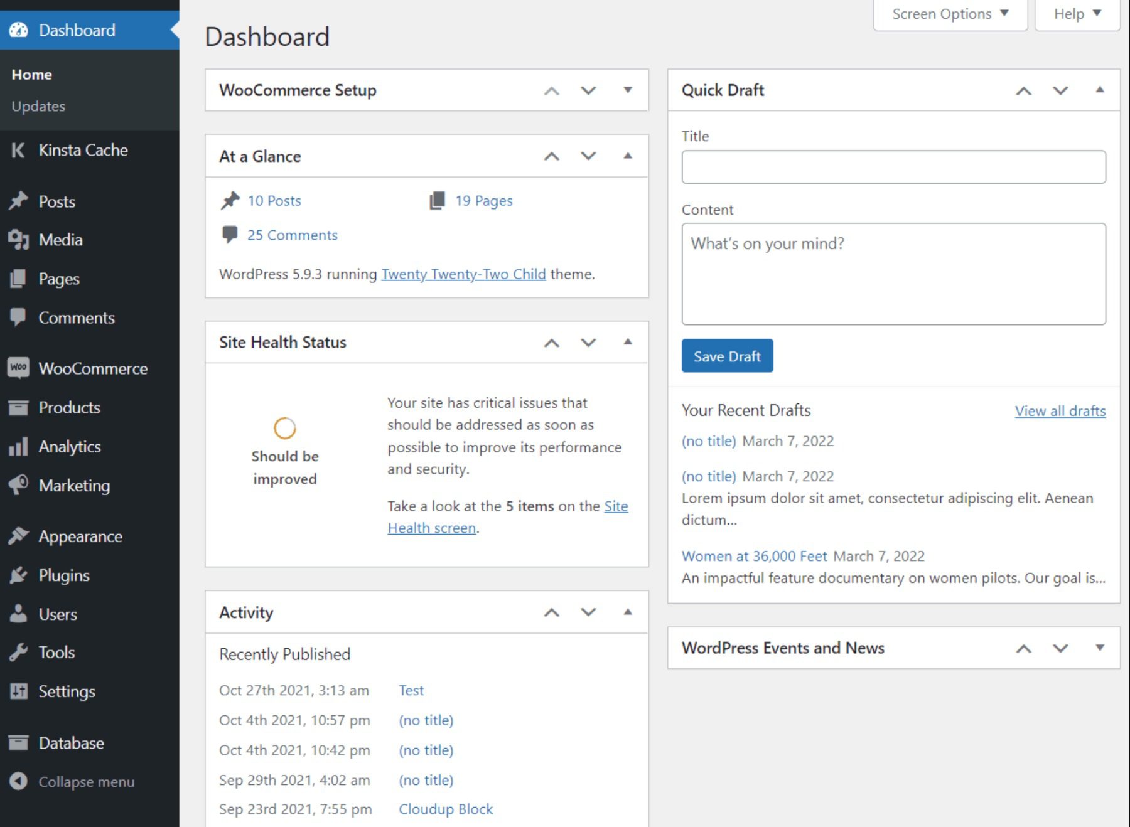
Task: Select the Posts pin icon
Action: coord(19,201)
